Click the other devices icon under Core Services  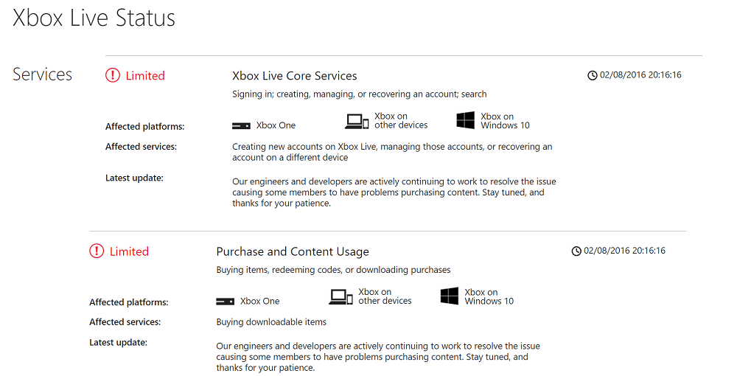tap(357, 121)
